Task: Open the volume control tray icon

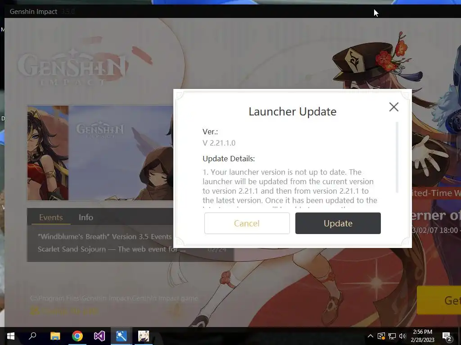Action: pyautogui.click(x=402, y=336)
